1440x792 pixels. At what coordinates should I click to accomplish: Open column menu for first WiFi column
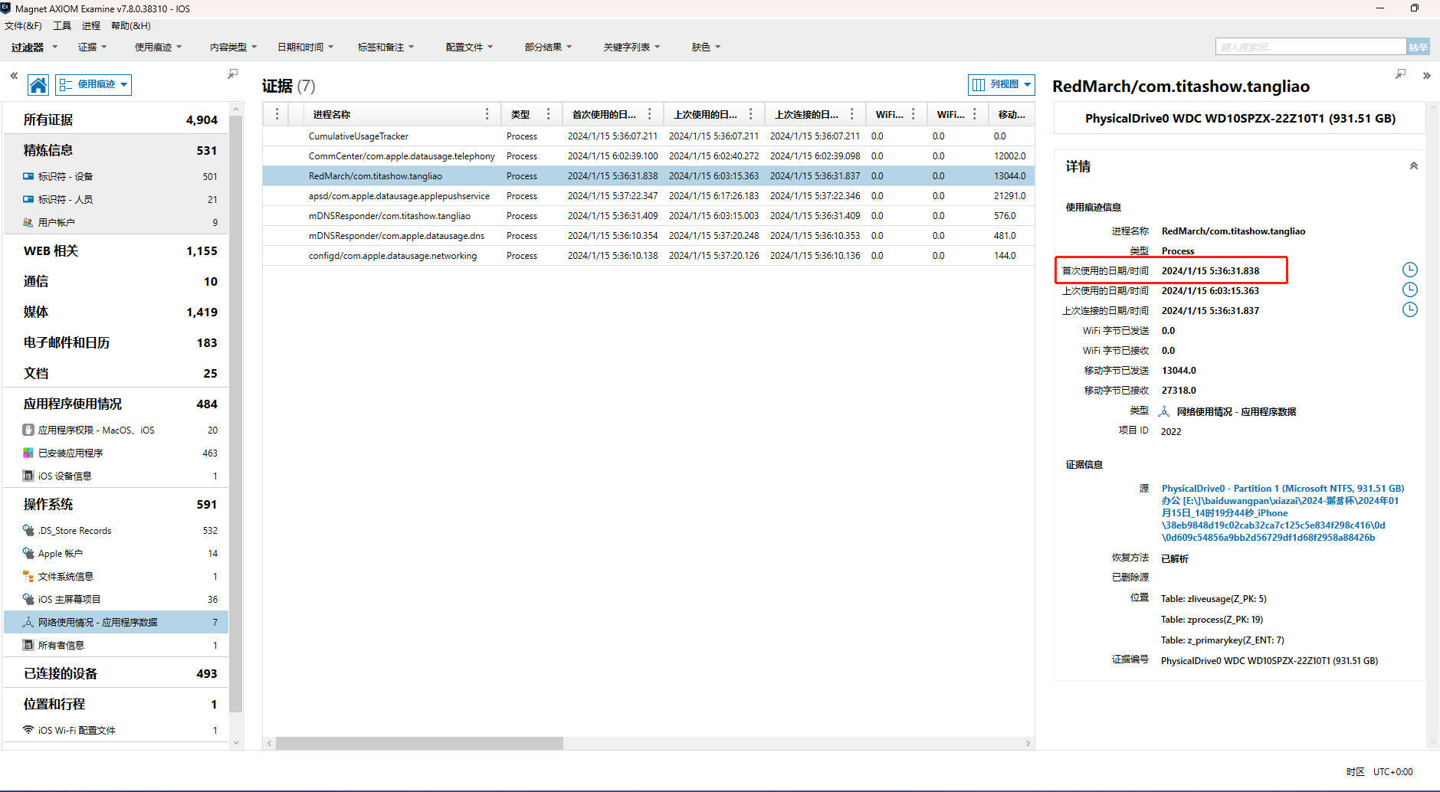coord(913,114)
